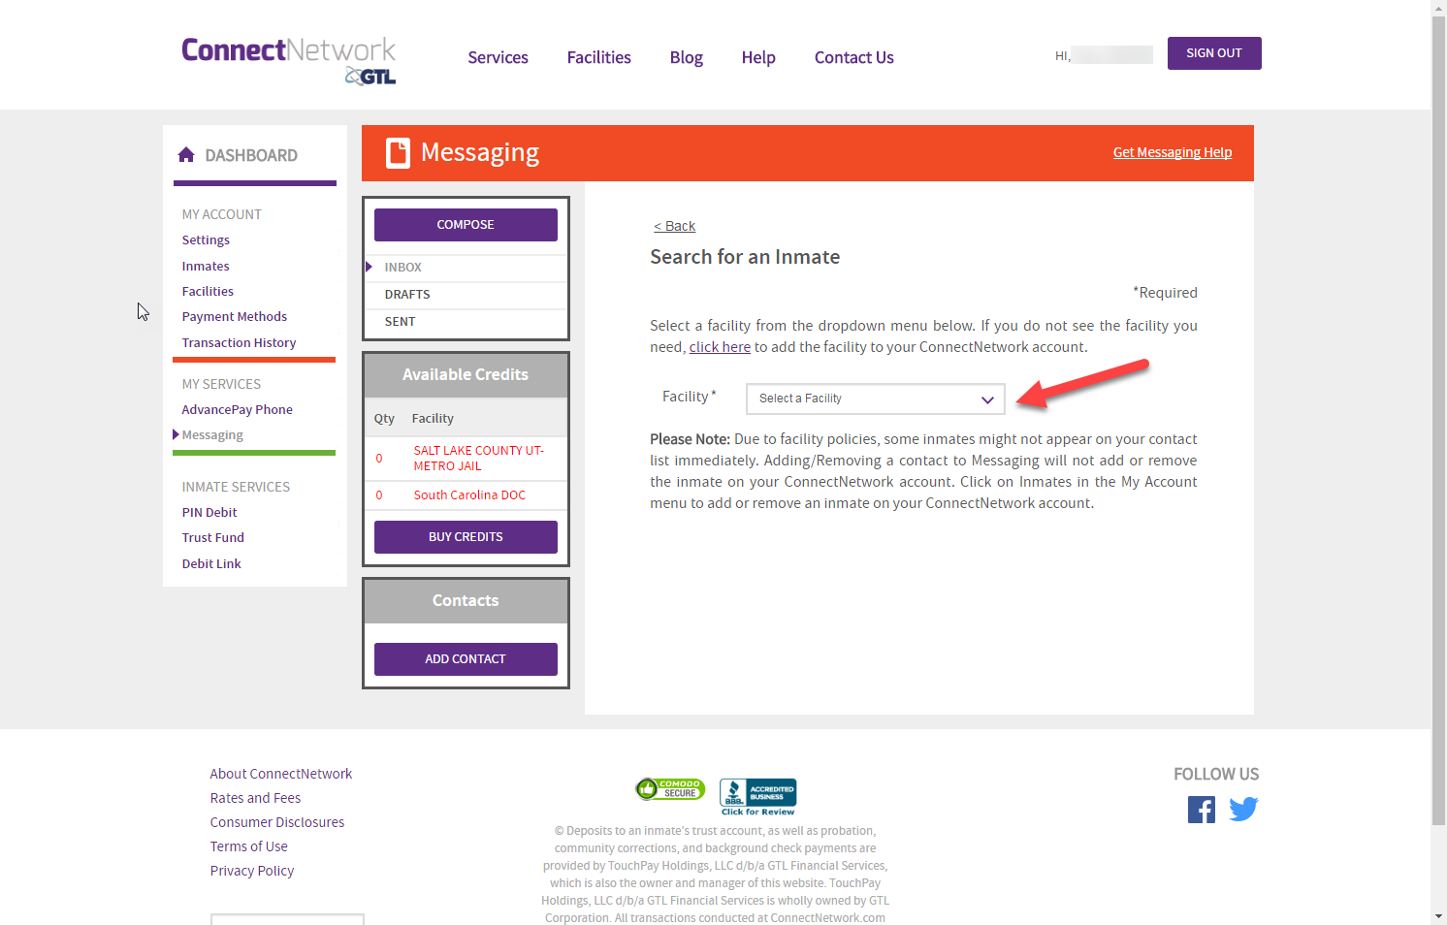Open the INBOX folder

[466, 268]
